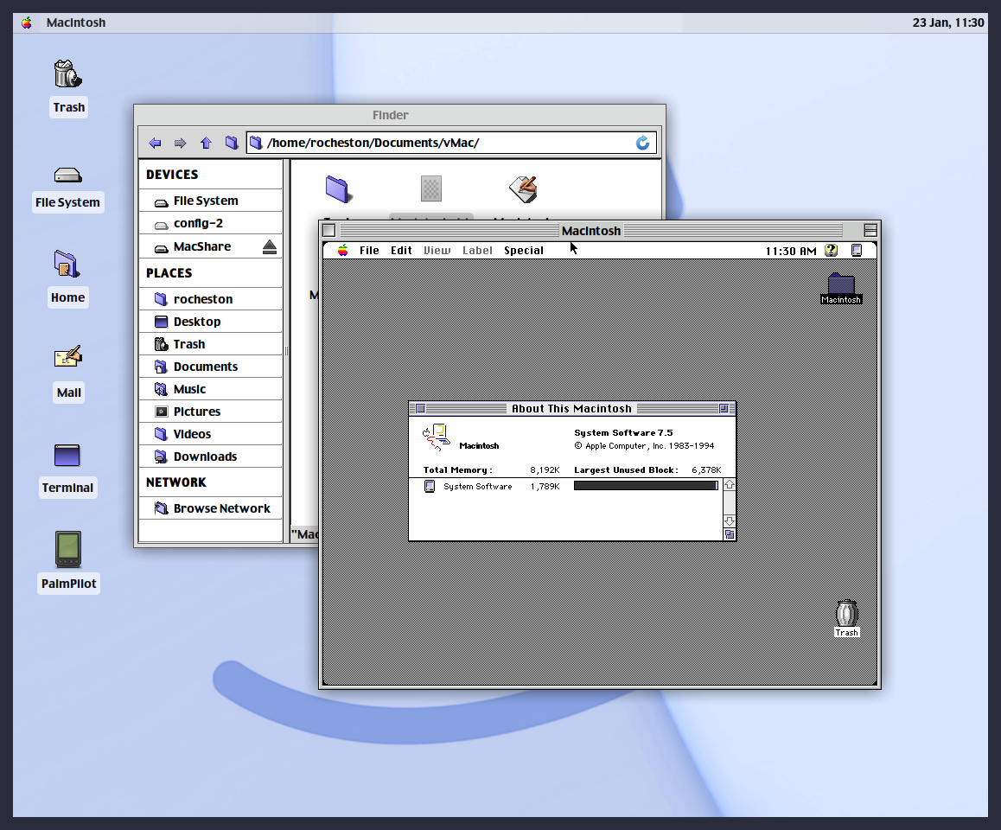
Task: Select the Macintosh disk icon on emulated desktop
Action: [x=841, y=288]
